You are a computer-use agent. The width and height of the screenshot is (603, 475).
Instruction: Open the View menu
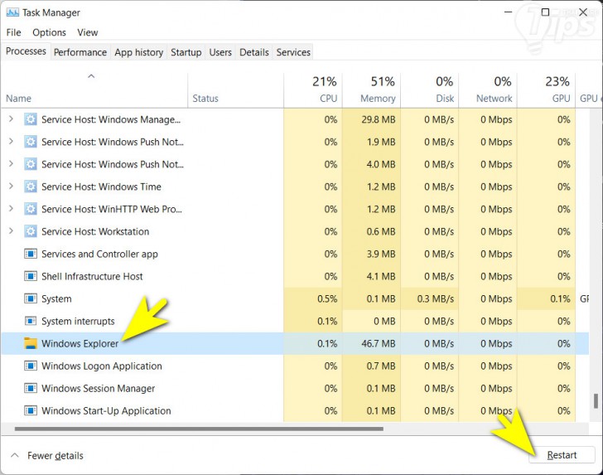click(x=88, y=32)
